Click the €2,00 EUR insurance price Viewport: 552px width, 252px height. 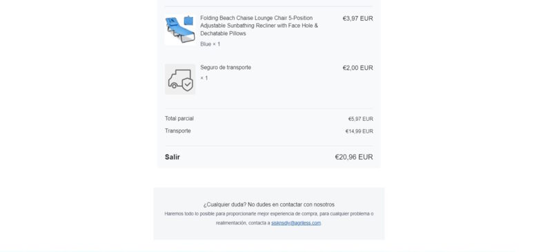357,68
